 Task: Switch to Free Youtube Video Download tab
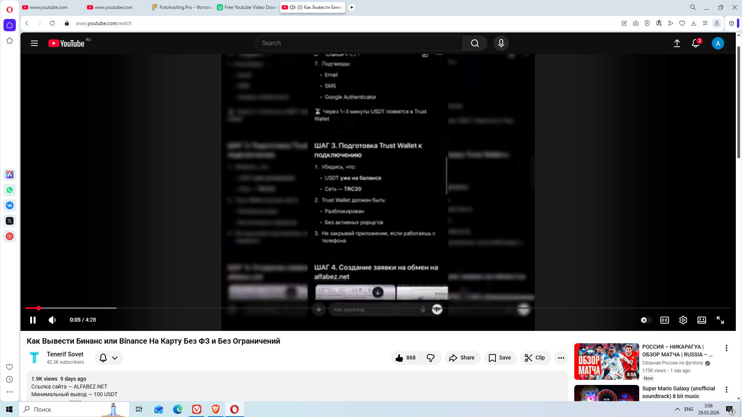pyautogui.click(x=247, y=7)
